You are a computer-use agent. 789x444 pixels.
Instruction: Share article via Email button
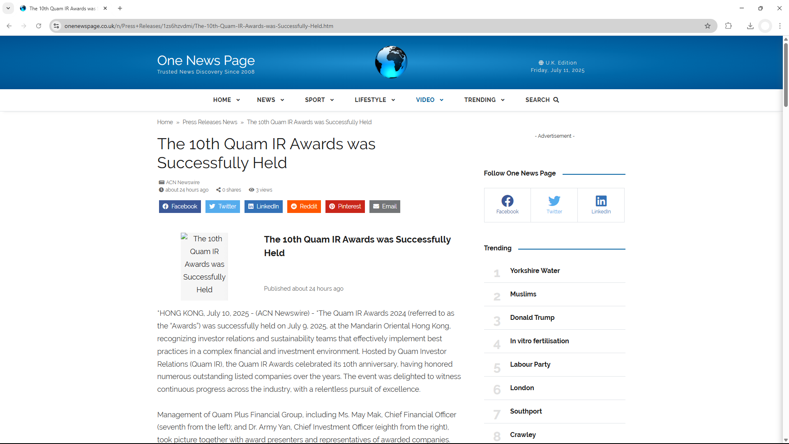pyautogui.click(x=385, y=206)
